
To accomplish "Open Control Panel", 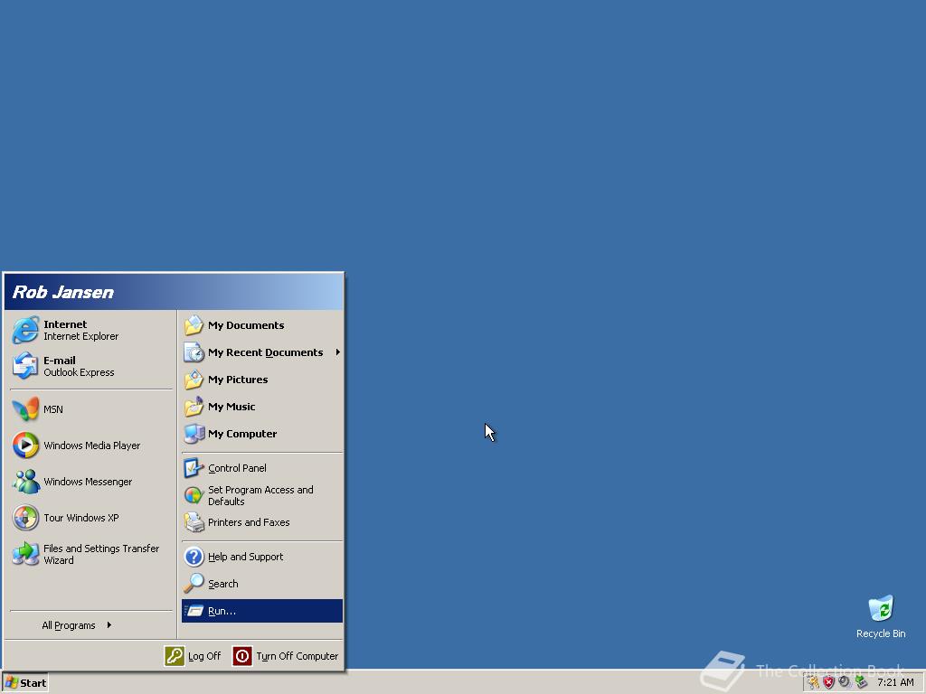I will click(x=262, y=468).
